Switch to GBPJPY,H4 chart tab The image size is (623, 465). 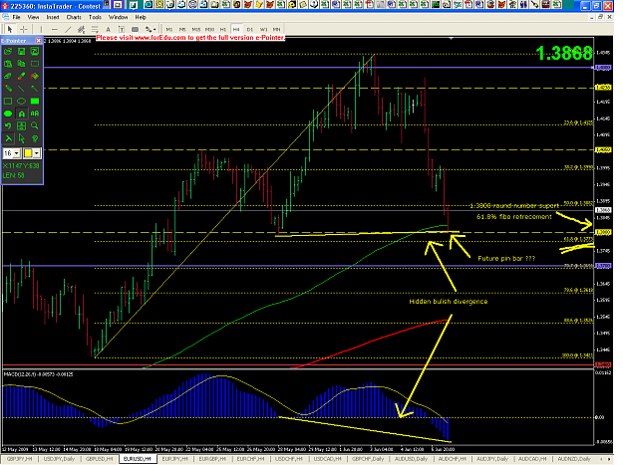coord(20,459)
